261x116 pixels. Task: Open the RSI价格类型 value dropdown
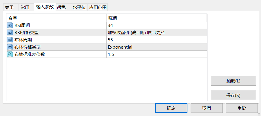tap(157, 33)
